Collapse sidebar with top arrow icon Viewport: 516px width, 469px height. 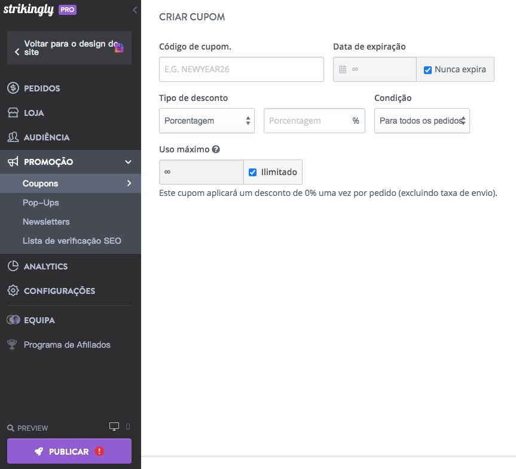pyautogui.click(x=135, y=10)
